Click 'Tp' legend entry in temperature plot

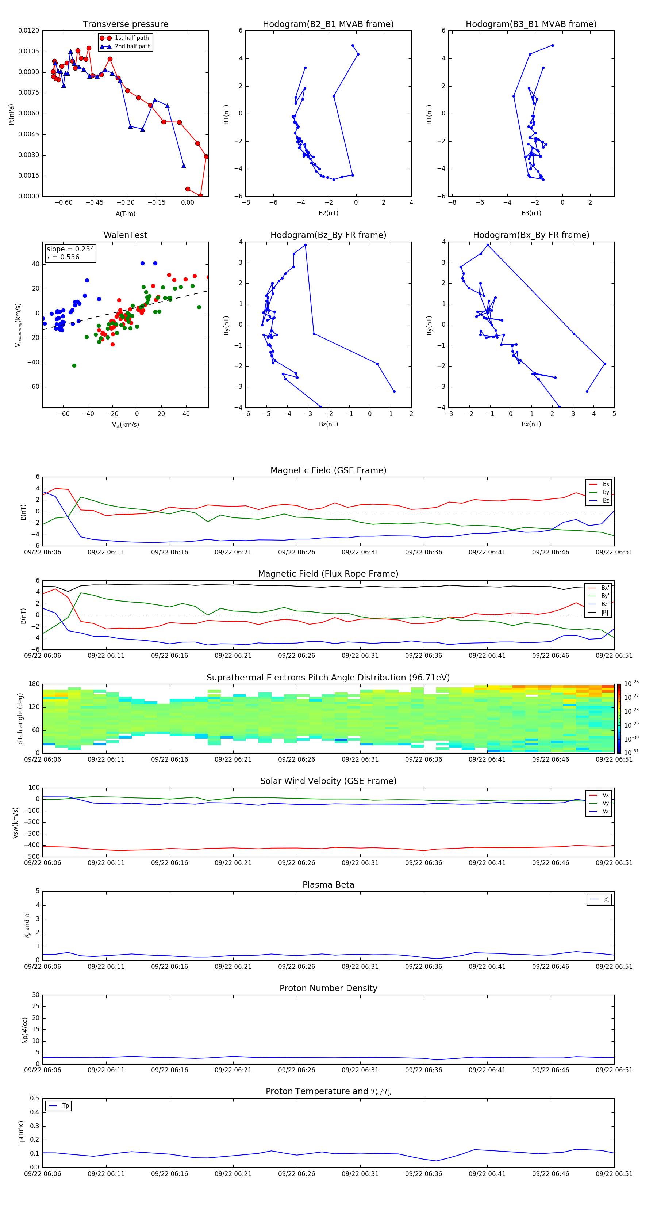pos(58,1106)
